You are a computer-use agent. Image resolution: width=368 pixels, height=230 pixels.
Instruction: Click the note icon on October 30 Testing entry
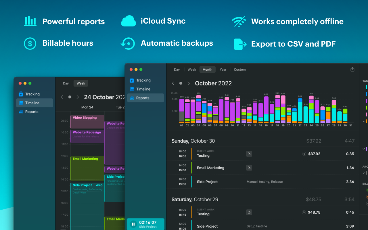point(249,154)
